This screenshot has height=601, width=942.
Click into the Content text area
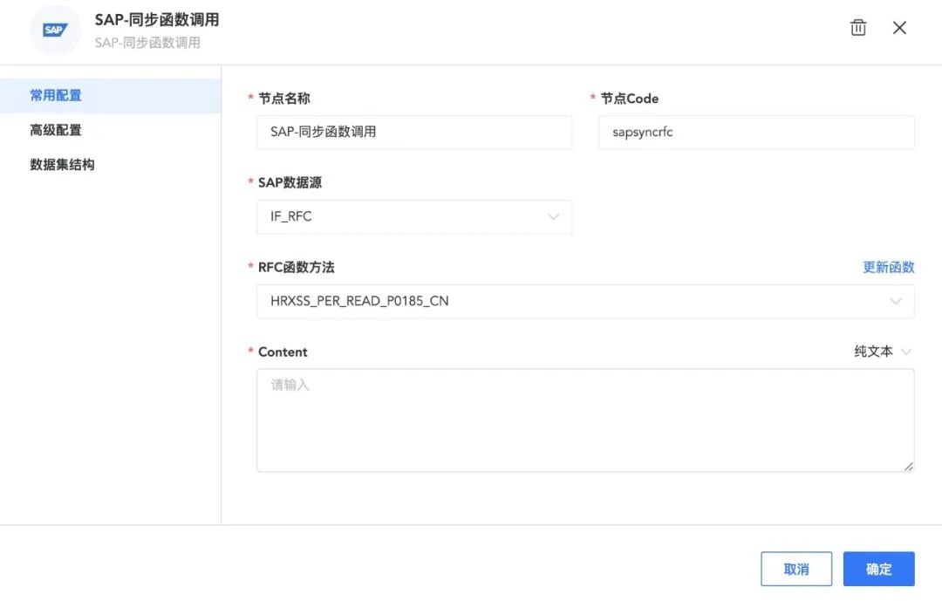(585, 420)
